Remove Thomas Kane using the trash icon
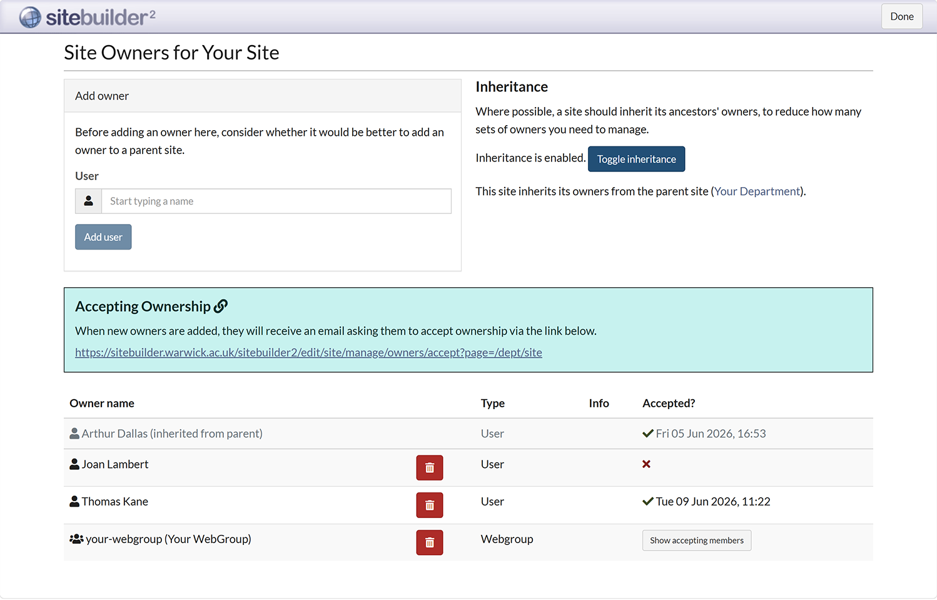Screen dimensions: 937x600 click(430, 505)
